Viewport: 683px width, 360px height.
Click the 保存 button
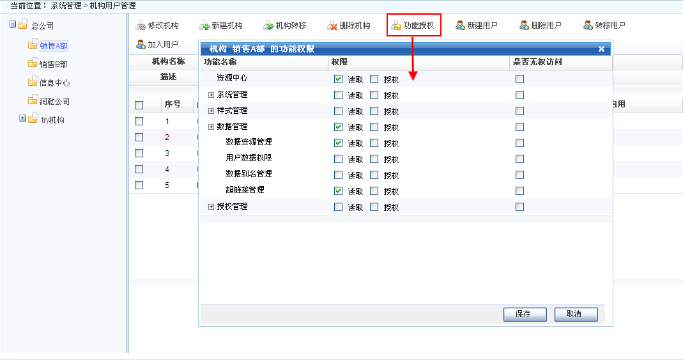[x=525, y=314]
